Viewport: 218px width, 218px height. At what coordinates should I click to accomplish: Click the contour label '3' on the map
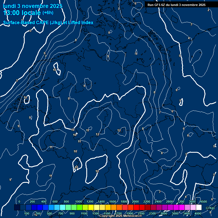(x=191, y=24)
